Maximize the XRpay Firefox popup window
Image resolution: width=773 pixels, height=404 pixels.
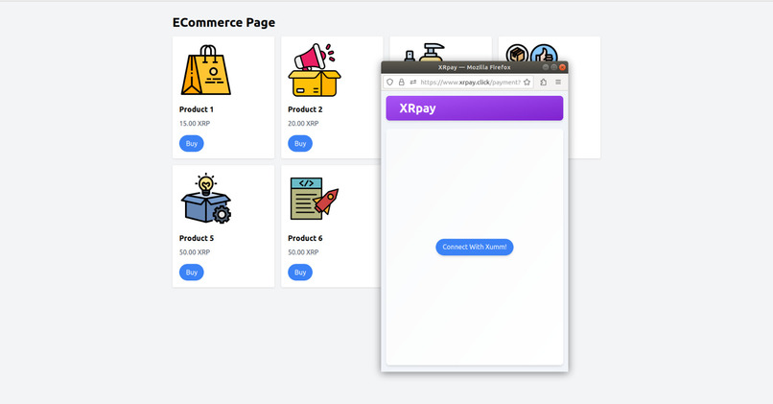click(553, 67)
